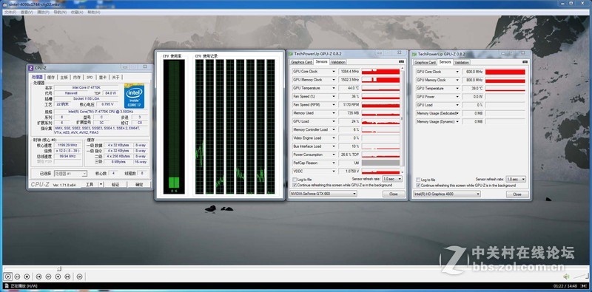Switch to 关于 tab in CPU-Z
Screen dimensions: 592x292
coord(115,77)
